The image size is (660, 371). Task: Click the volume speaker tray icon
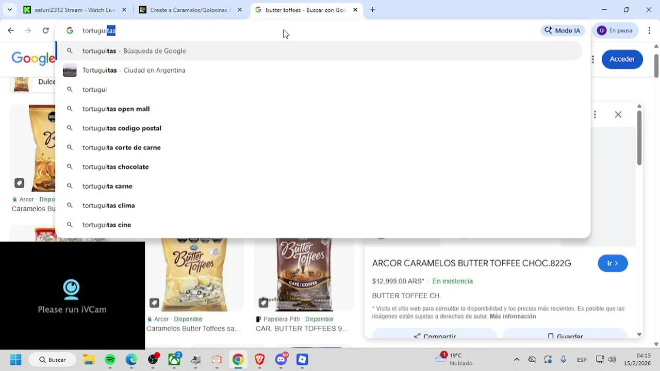tap(612, 360)
